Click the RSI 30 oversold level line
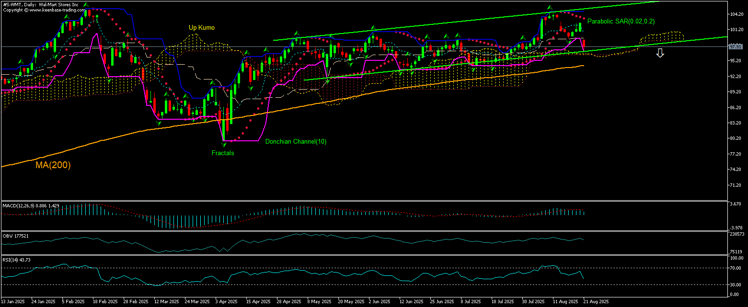This screenshot has height=307, width=748. pos(335,284)
